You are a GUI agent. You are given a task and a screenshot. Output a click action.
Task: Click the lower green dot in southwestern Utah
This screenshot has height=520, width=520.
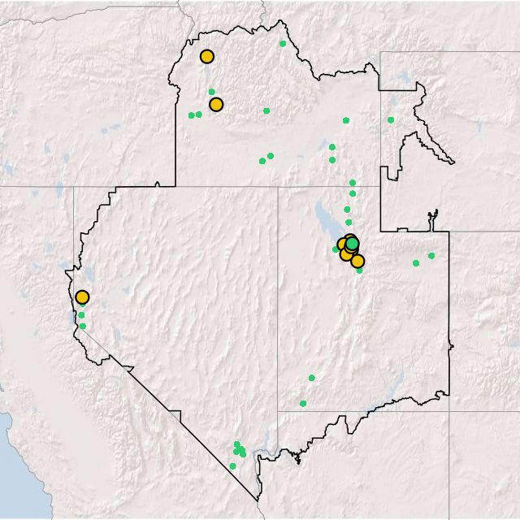click(x=303, y=403)
